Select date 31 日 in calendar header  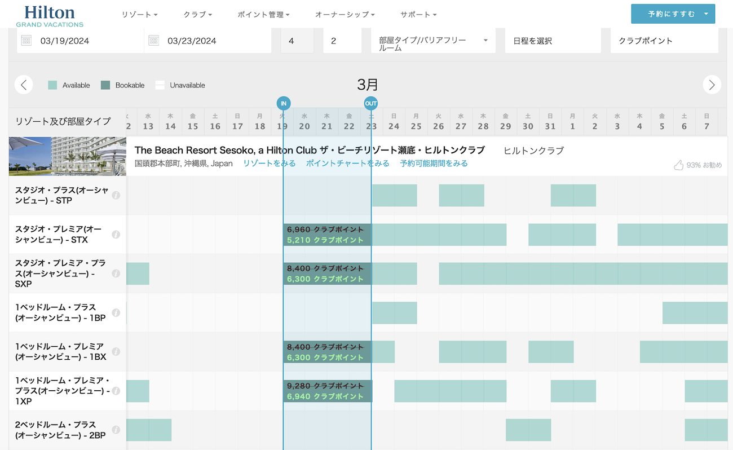coord(550,121)
